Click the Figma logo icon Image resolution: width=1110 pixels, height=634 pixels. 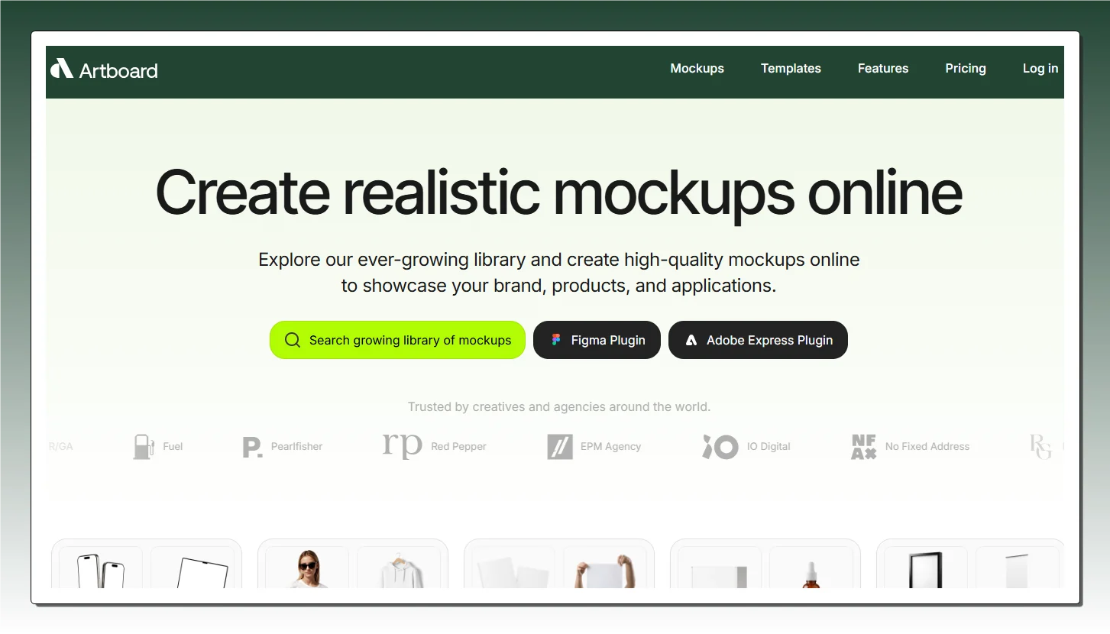pos(556,341)
